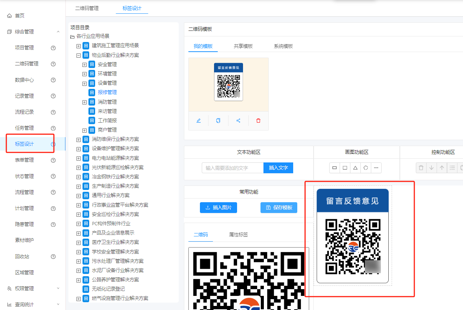Expand the 建筑施工管理应用场景 tree node

coord(78,46)
